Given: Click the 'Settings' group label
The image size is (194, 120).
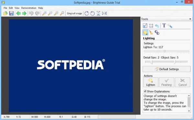Looking at the screenshot, I should tap(148, 43).
